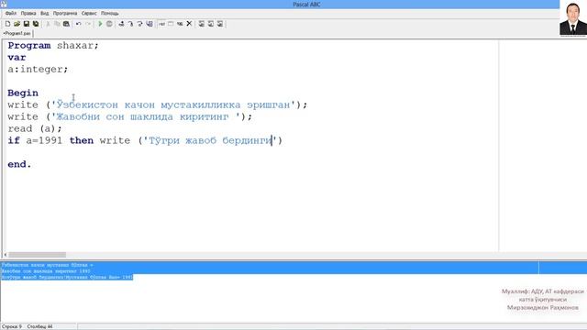
Task: Create a new file with the toolbar icon
Action: click(7, 24)
